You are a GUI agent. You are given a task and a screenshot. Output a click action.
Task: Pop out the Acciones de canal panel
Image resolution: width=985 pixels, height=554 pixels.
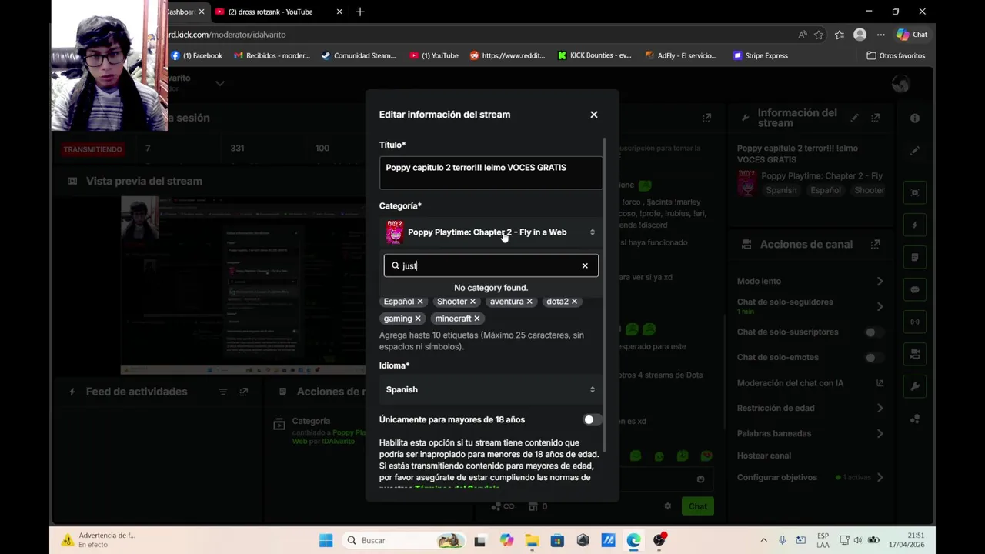point(875,245)
